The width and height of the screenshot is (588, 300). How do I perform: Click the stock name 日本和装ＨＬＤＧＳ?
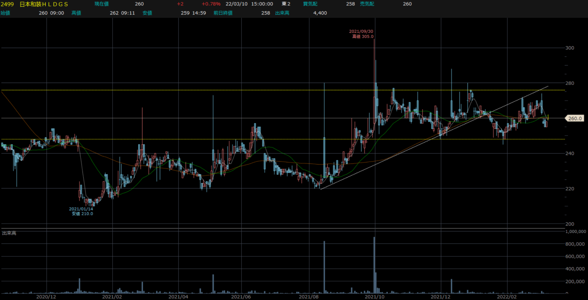[x=44, y=4]
